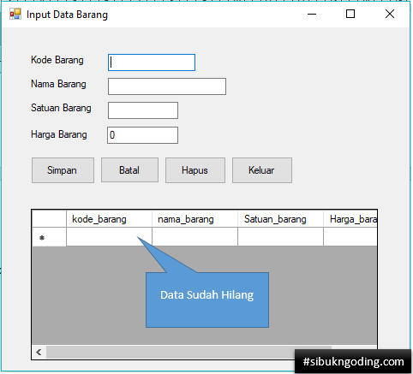Select the Harga Barang field showing 0

point(143,135)
